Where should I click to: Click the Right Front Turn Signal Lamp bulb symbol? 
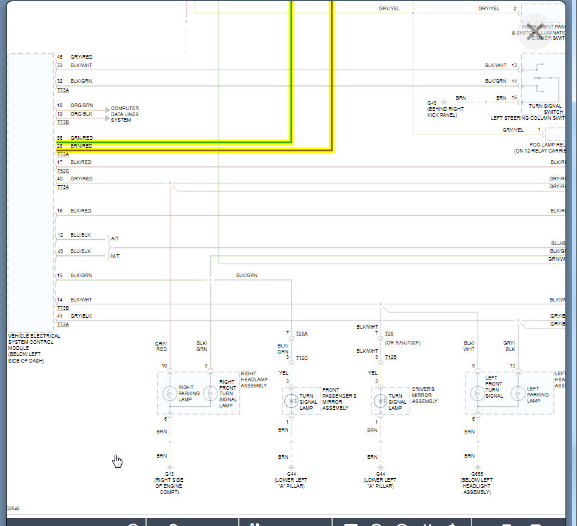[x=210, y=393]
